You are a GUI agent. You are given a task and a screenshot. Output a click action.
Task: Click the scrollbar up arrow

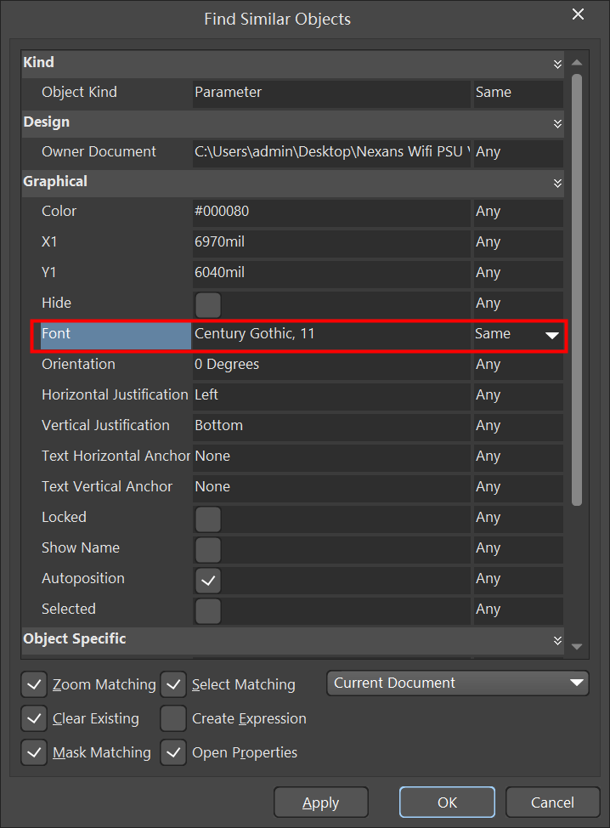point(577,63)
